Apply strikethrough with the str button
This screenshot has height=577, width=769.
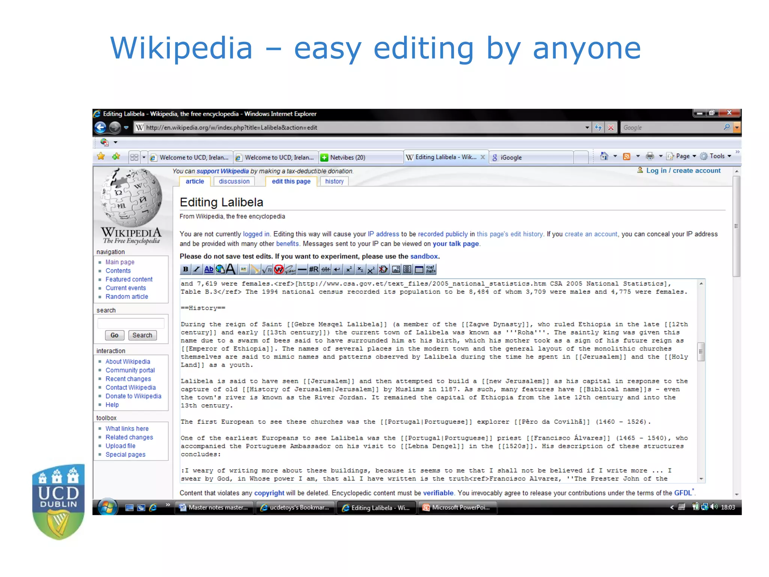(326, 269)
